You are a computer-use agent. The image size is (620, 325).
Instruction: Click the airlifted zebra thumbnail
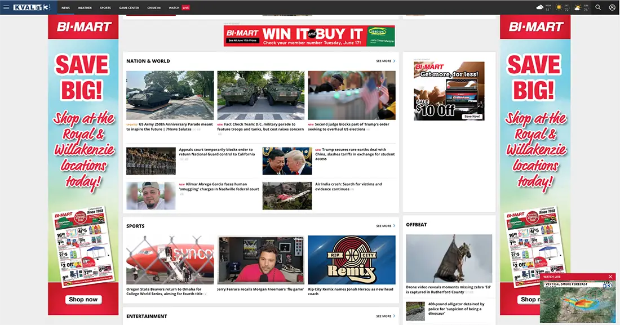pos(449,258)
